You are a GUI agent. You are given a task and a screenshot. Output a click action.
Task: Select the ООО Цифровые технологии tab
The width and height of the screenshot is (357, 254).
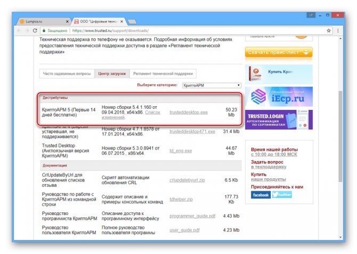[x=99, y=21]
